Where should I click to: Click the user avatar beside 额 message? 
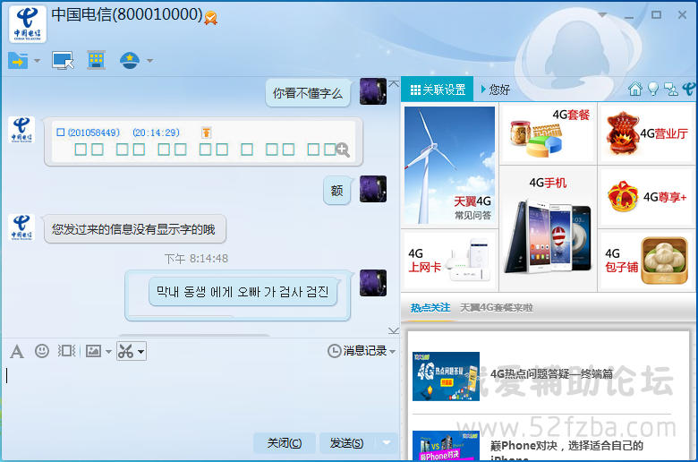(x=373, y=189)
